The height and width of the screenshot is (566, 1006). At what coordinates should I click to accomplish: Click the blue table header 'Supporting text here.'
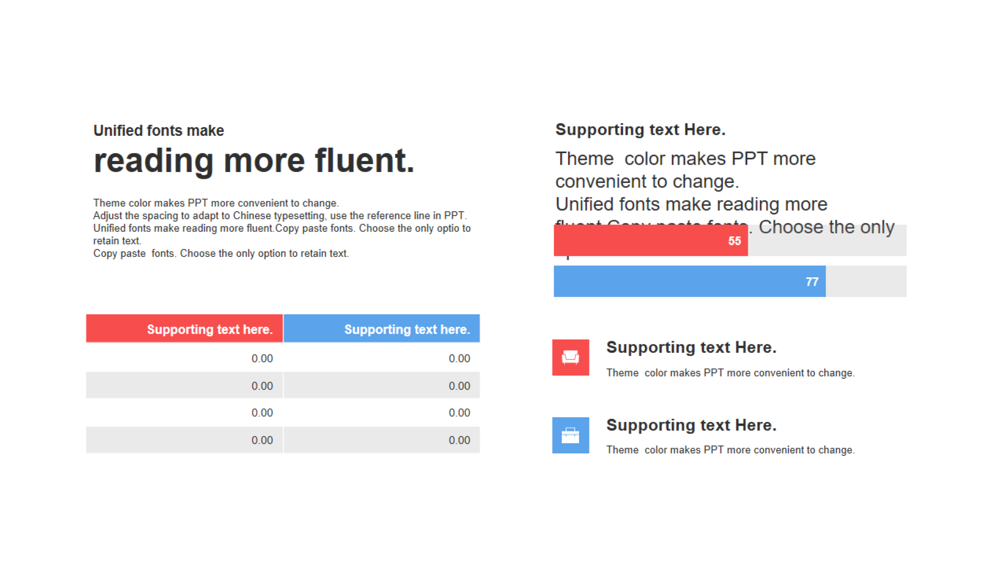click(381, 329)
